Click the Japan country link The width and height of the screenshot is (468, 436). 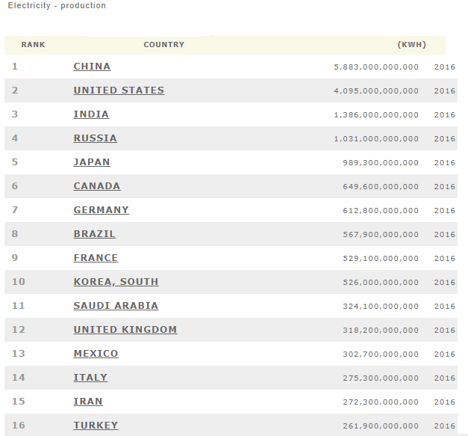pos(92,162)
